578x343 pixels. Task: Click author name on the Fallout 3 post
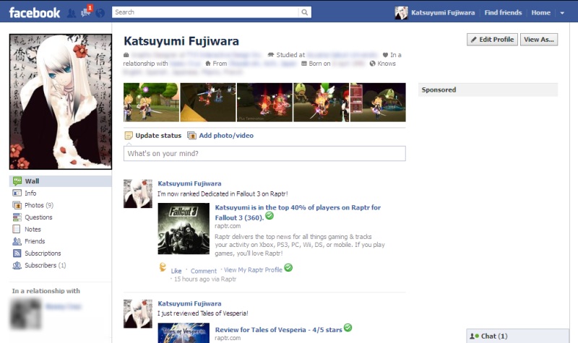point(189,183)
